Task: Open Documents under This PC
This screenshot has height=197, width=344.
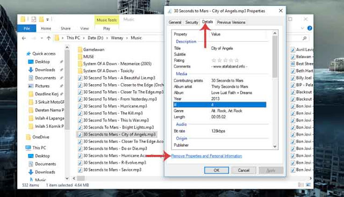Action: [45, 164]
